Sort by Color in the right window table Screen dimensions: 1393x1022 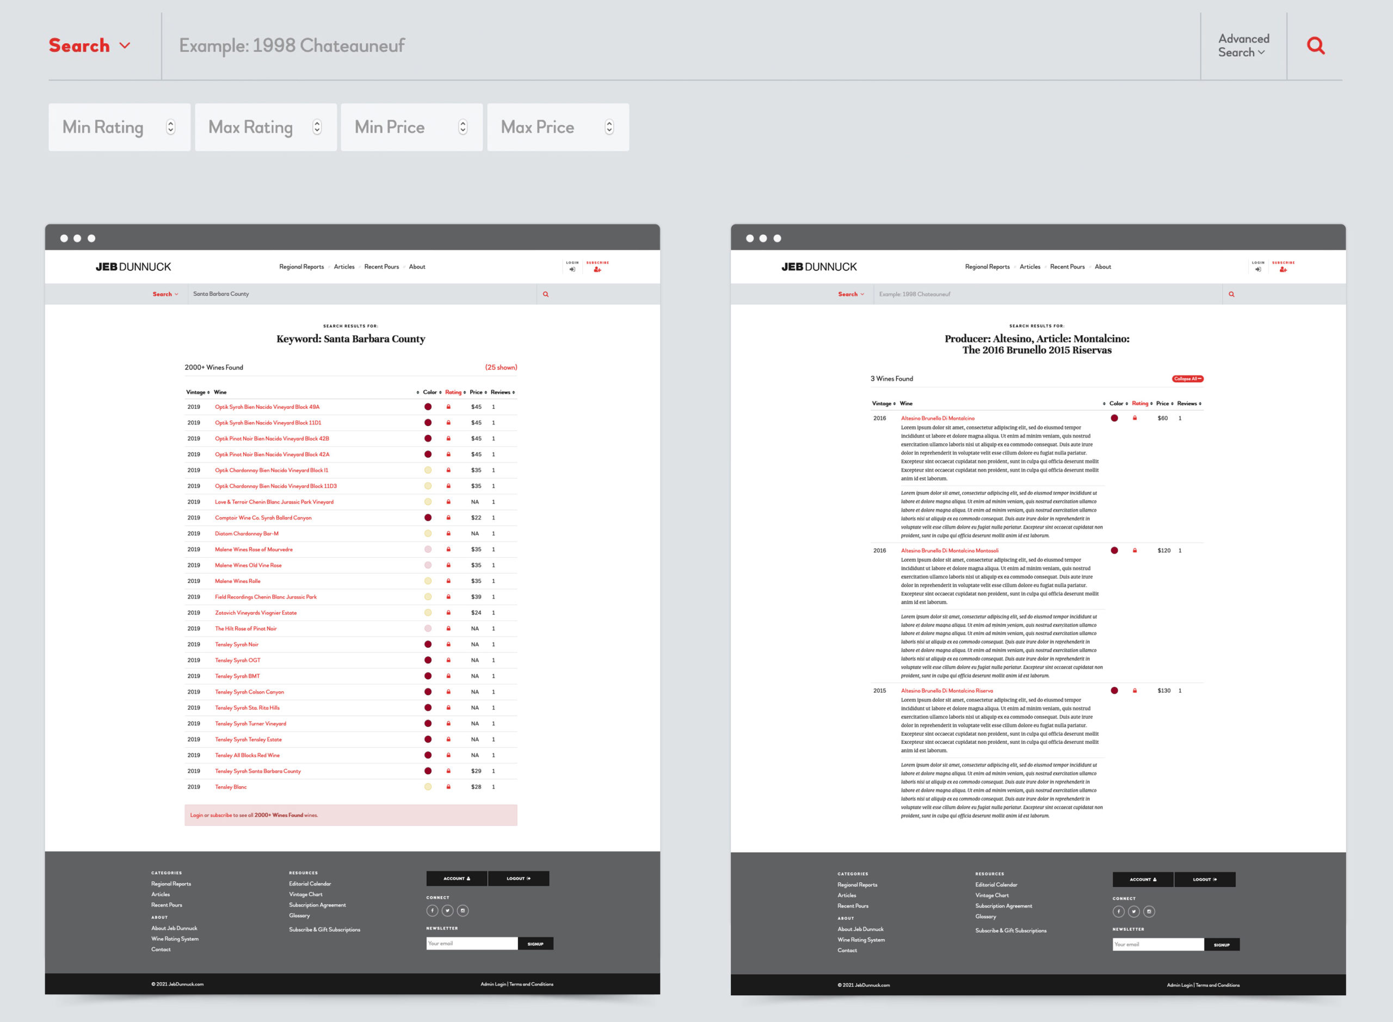tap(1118, 403)
